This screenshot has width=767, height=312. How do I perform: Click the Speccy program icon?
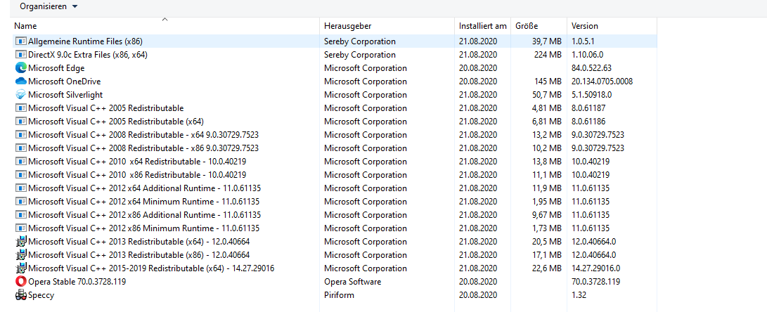[x=20, y=295]
